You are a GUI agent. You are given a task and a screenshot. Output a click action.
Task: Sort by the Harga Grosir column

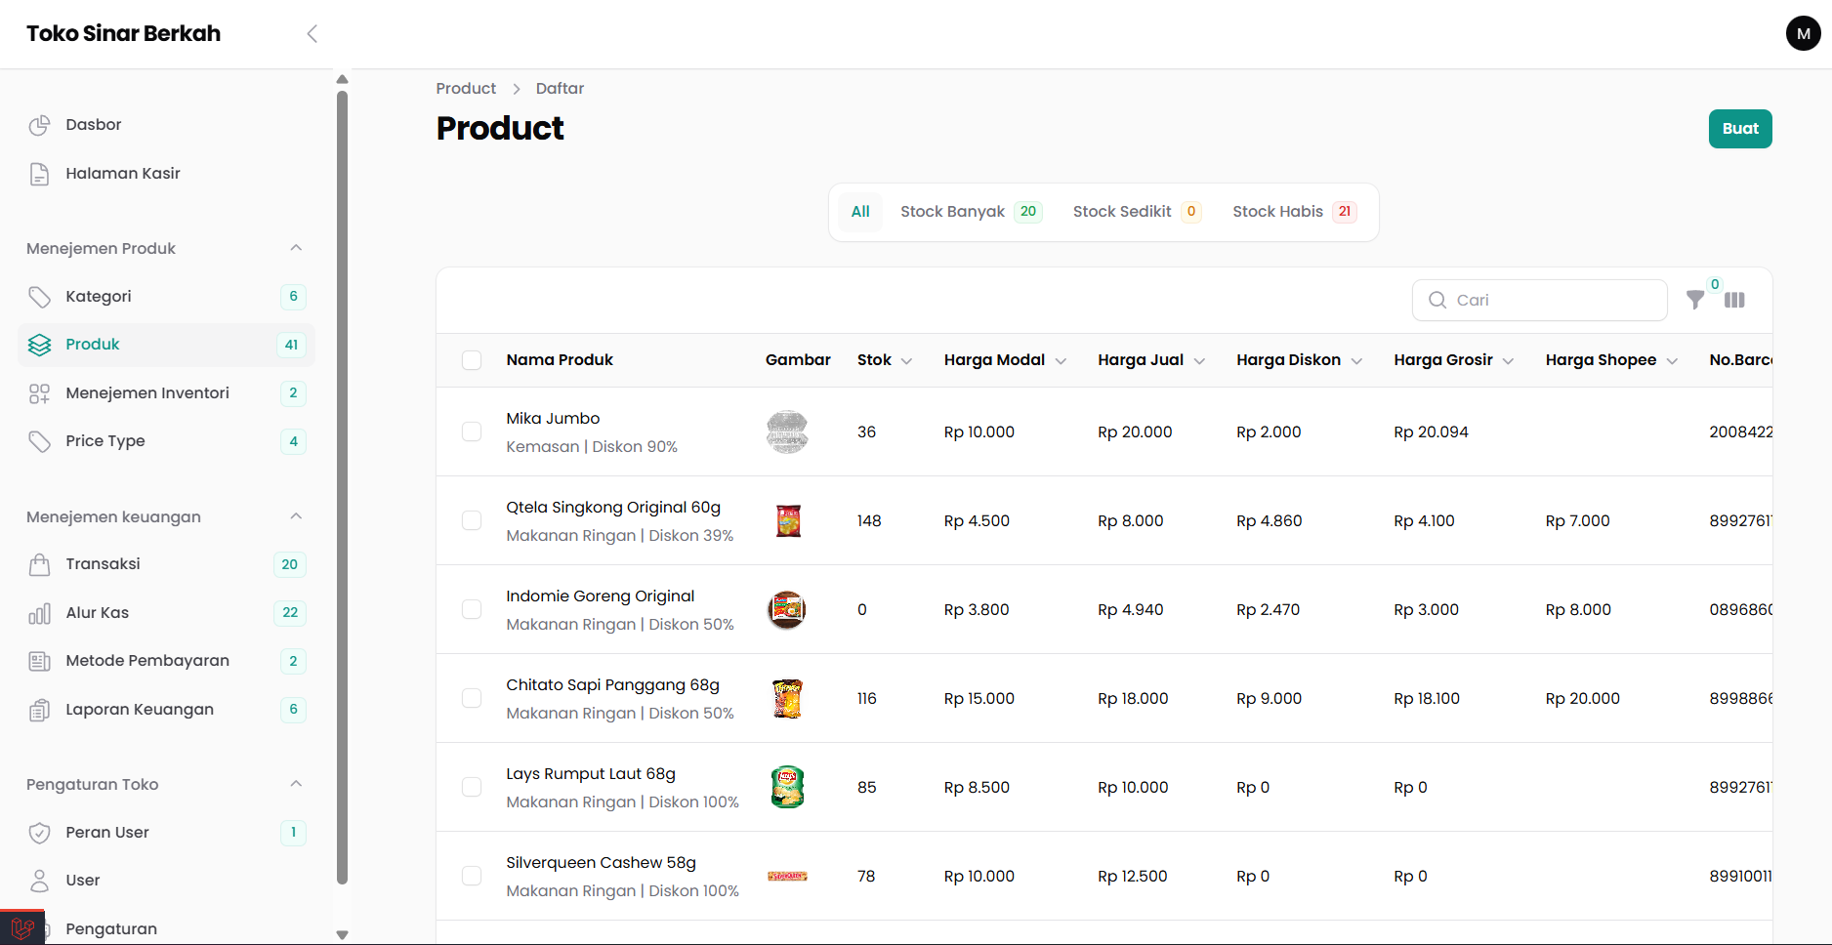[x=1453, y=360]
